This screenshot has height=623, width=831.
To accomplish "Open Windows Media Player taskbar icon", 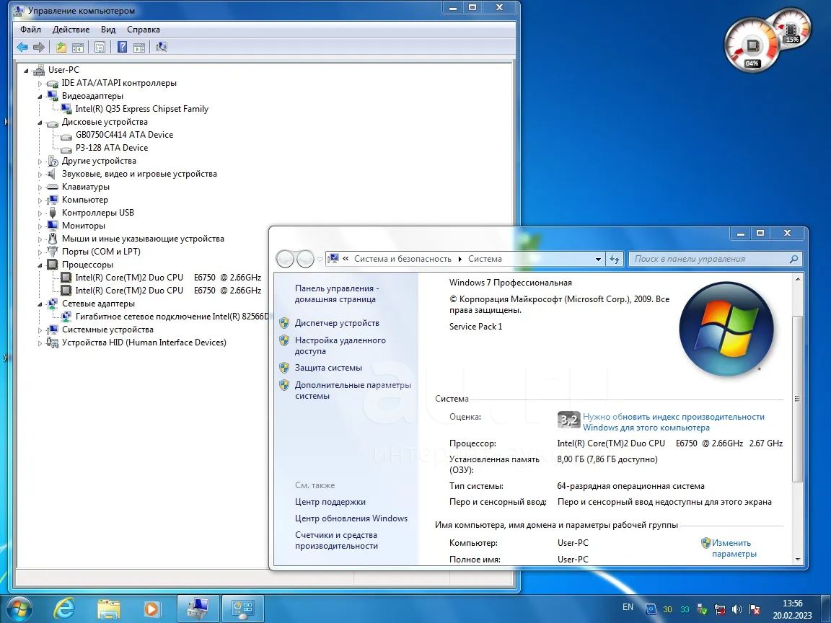I will coord(152,609).
